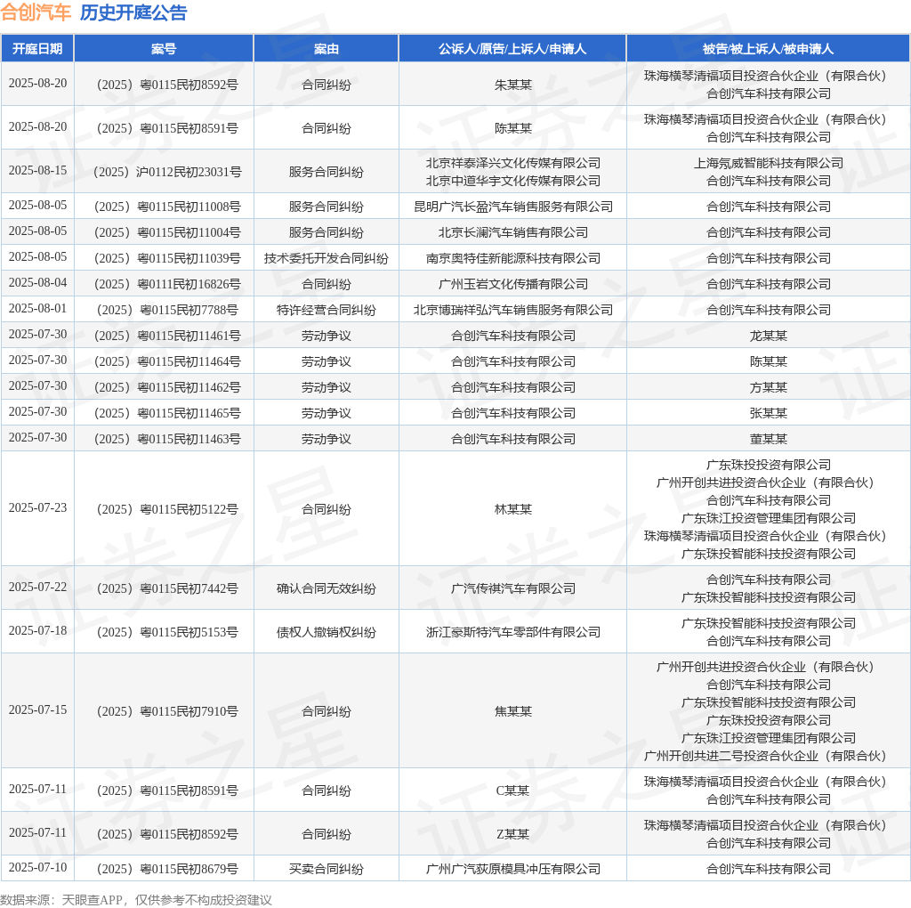Click date 2025-07-22
911x908 pixels.
tap(37, 588)
